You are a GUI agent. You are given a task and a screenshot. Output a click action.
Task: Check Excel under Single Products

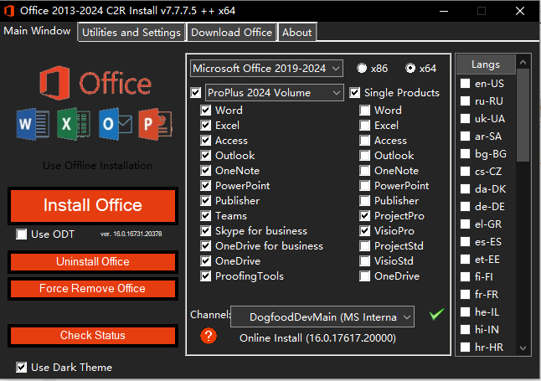364,126
